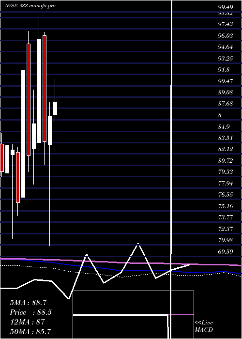242x339 pixels.
Task: Click the 87.68 price level label
Action: tap(226, 104)
